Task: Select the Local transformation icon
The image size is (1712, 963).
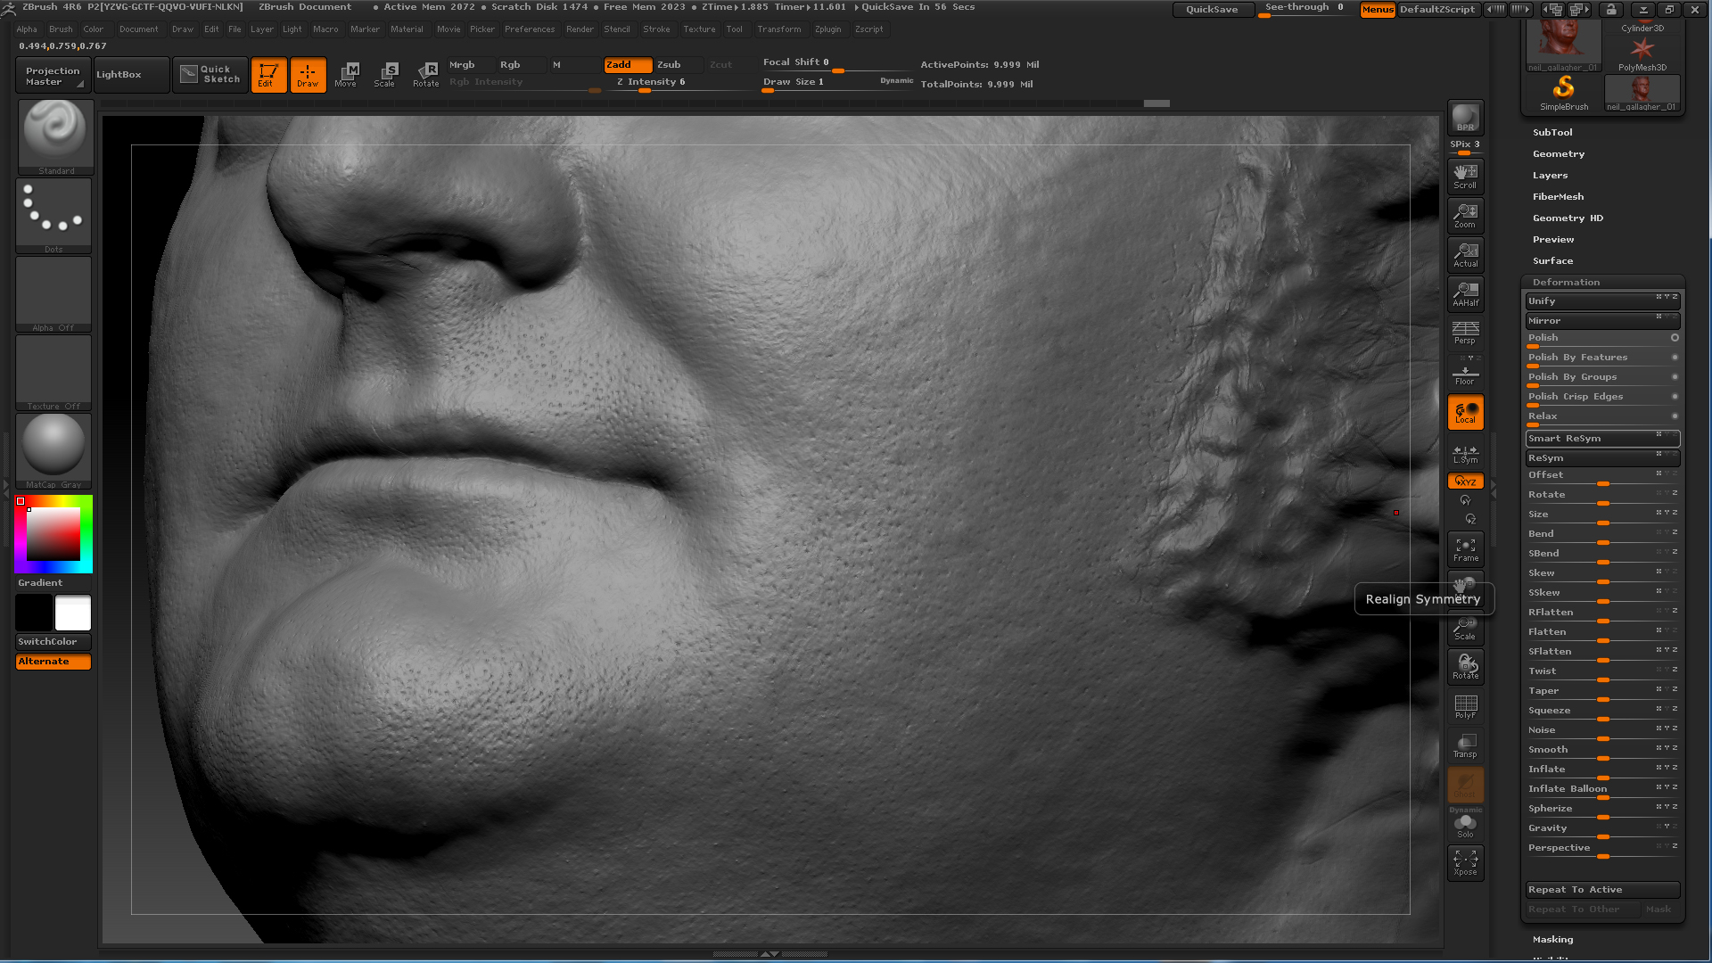Action: (x=1465, y=411)
